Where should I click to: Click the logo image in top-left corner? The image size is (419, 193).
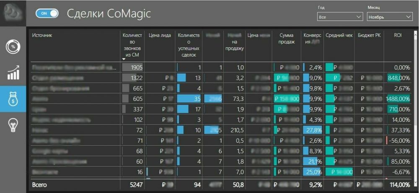tap(13, 13)
